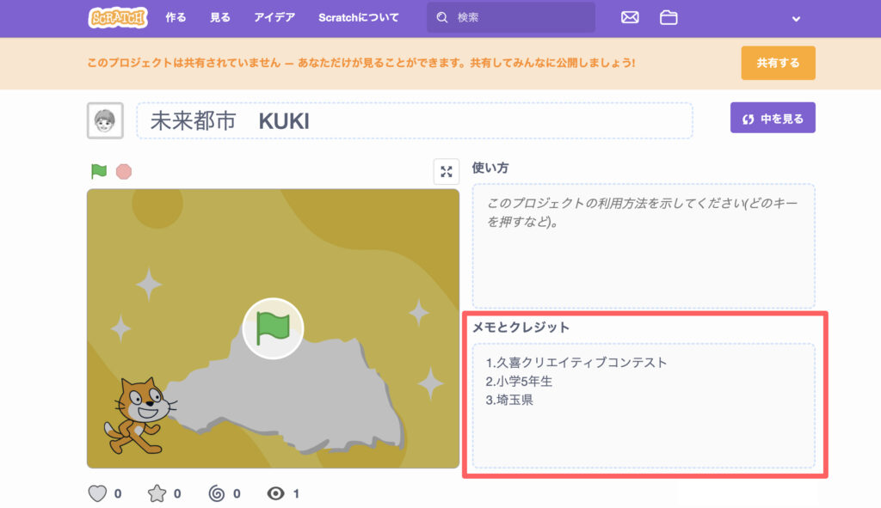Viewport: 881px width, 508px height.
Task: Open the messages envelope icon
Action: (630, 17)
